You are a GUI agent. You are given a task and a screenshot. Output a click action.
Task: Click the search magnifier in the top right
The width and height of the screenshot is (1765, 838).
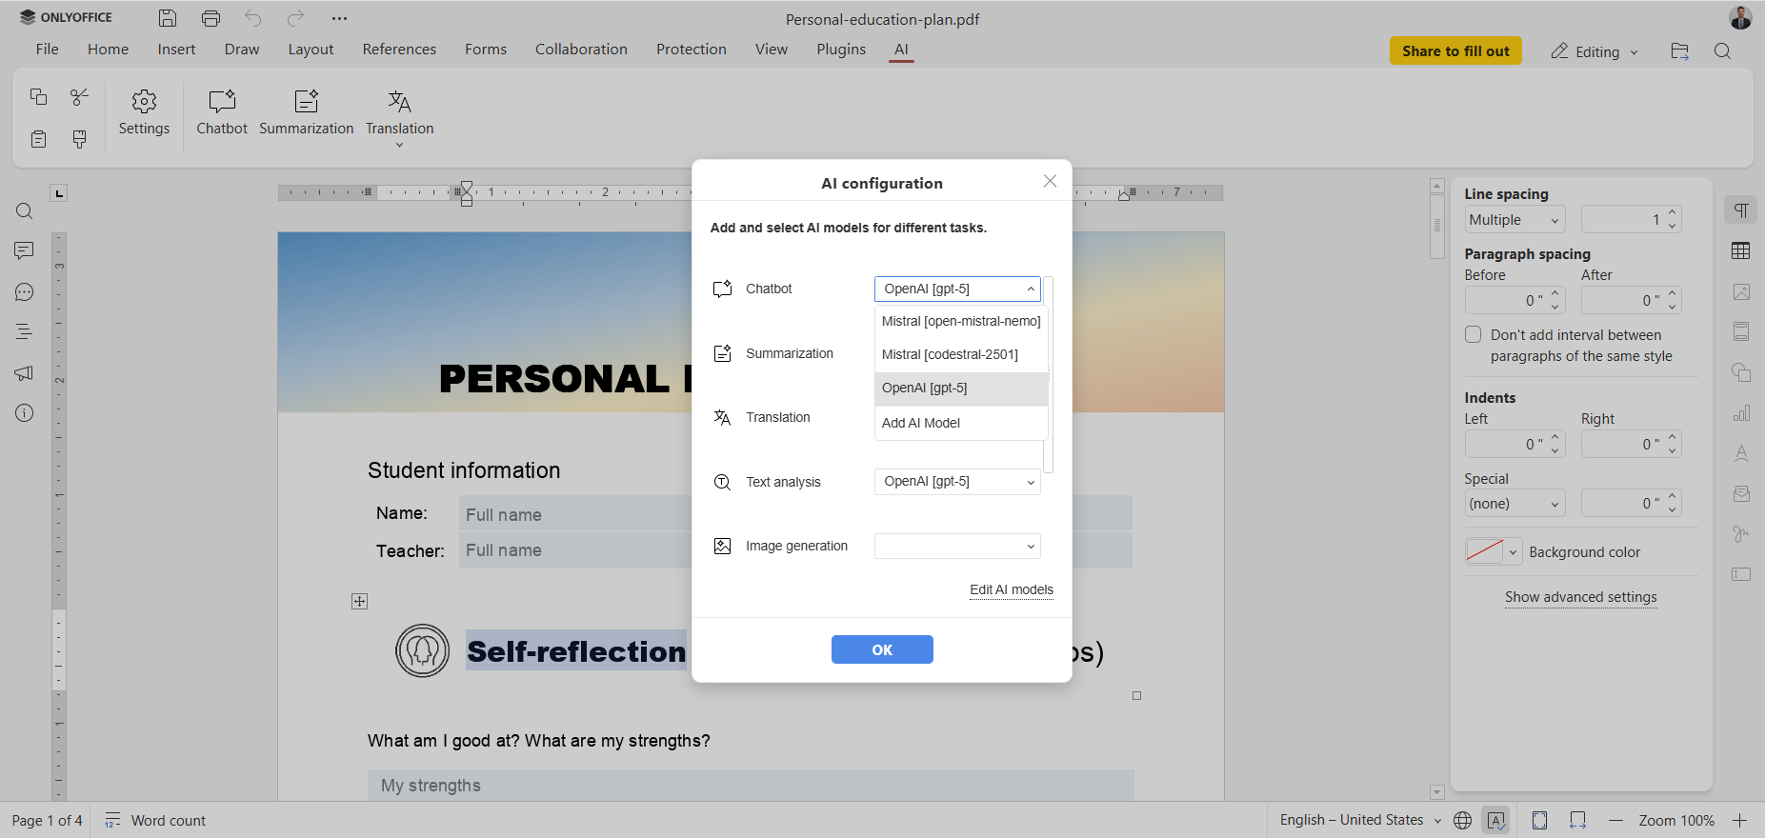click(1723, 51)
